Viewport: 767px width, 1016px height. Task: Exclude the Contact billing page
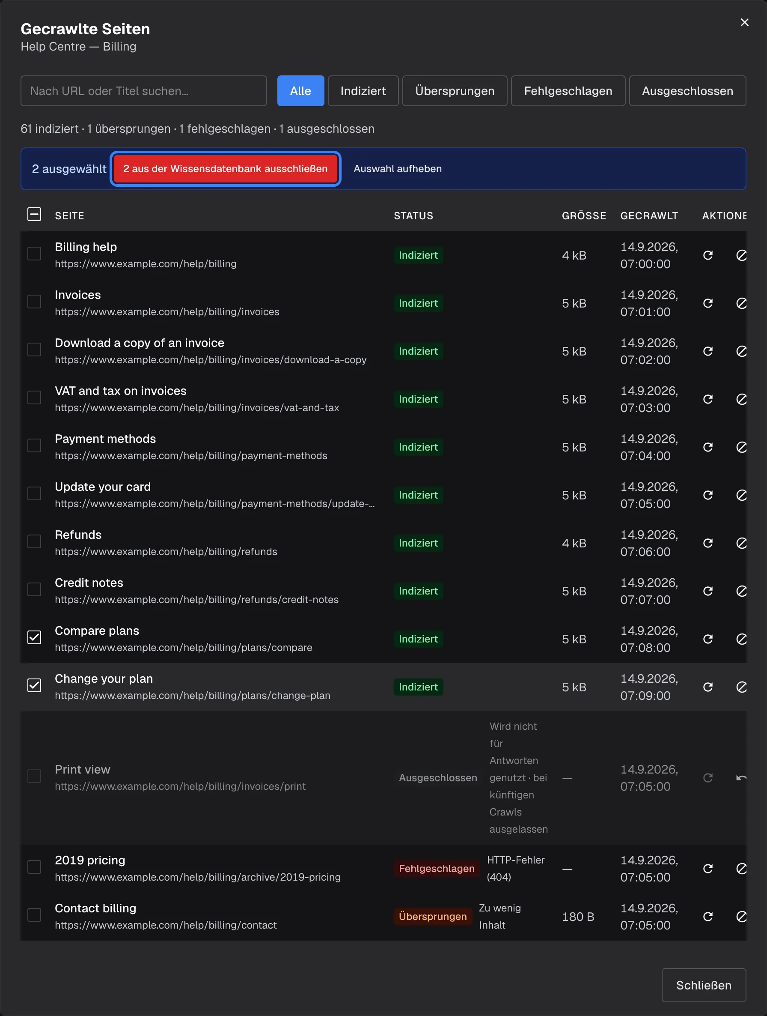click(741, 917)
